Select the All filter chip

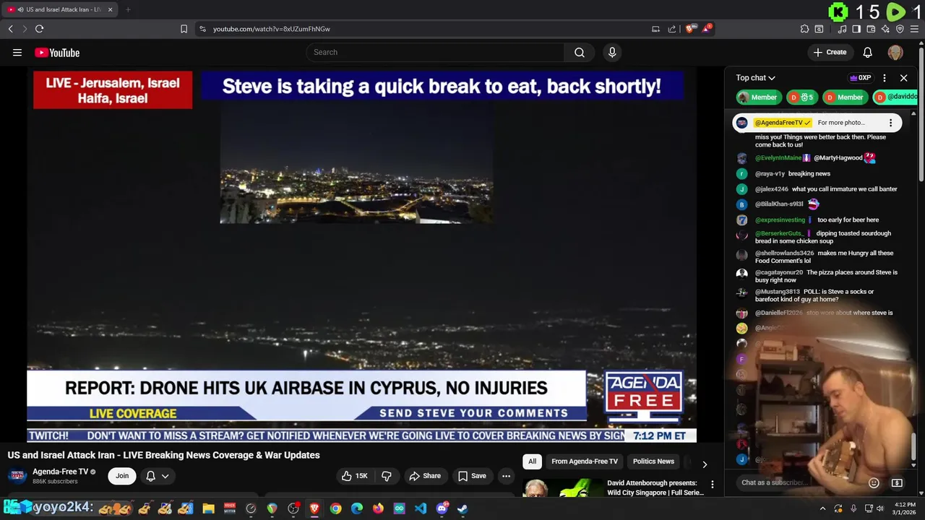[532, 461]
